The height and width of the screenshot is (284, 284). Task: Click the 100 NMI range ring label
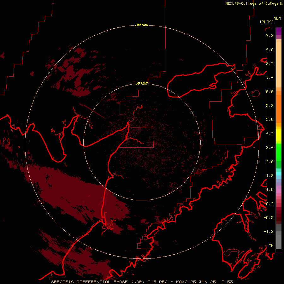point(142,25)
